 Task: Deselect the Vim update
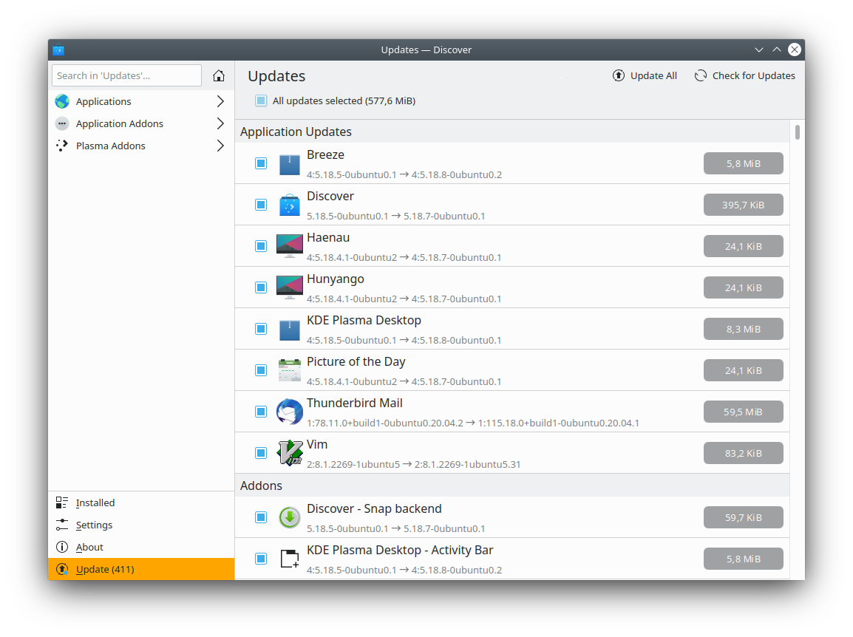pos(261,452)
